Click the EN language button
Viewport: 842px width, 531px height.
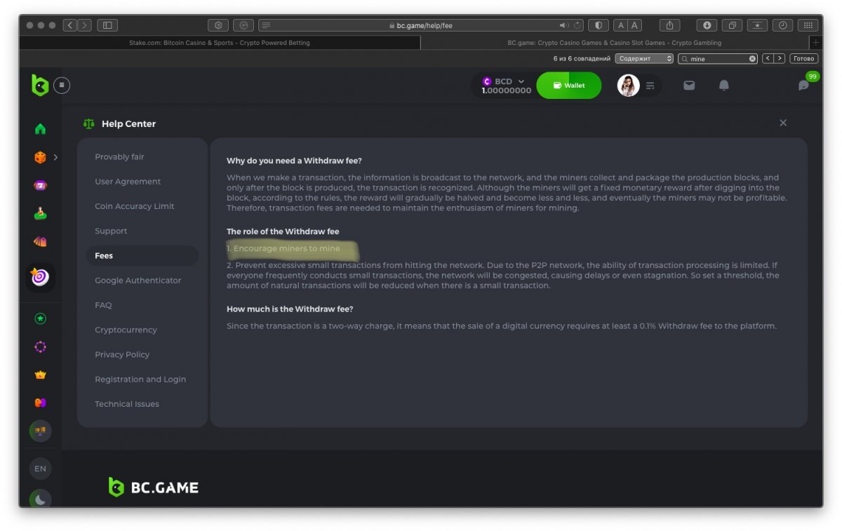pyautogui.click(x=40, y=469)
